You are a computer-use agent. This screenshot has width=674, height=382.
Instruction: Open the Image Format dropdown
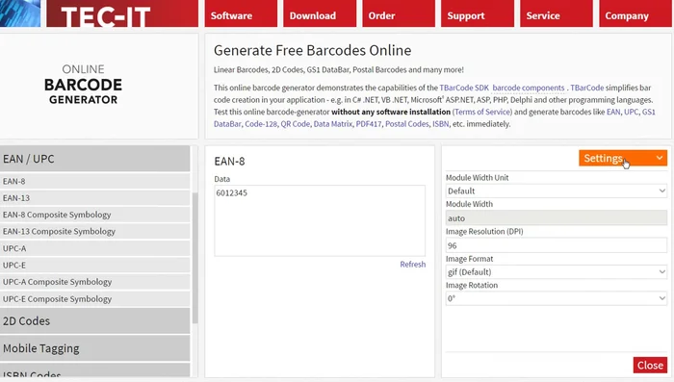coord(557,272)
